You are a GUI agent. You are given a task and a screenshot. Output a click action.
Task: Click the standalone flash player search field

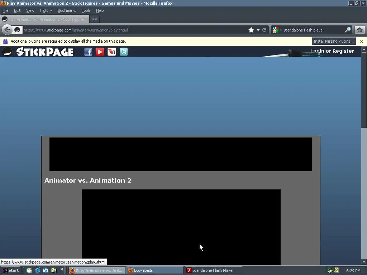point(313,30)
